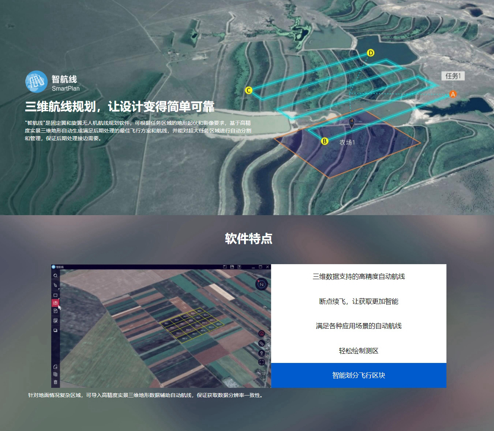
Task: Choose the rectangle drawing tool
Action: (55, 295)
